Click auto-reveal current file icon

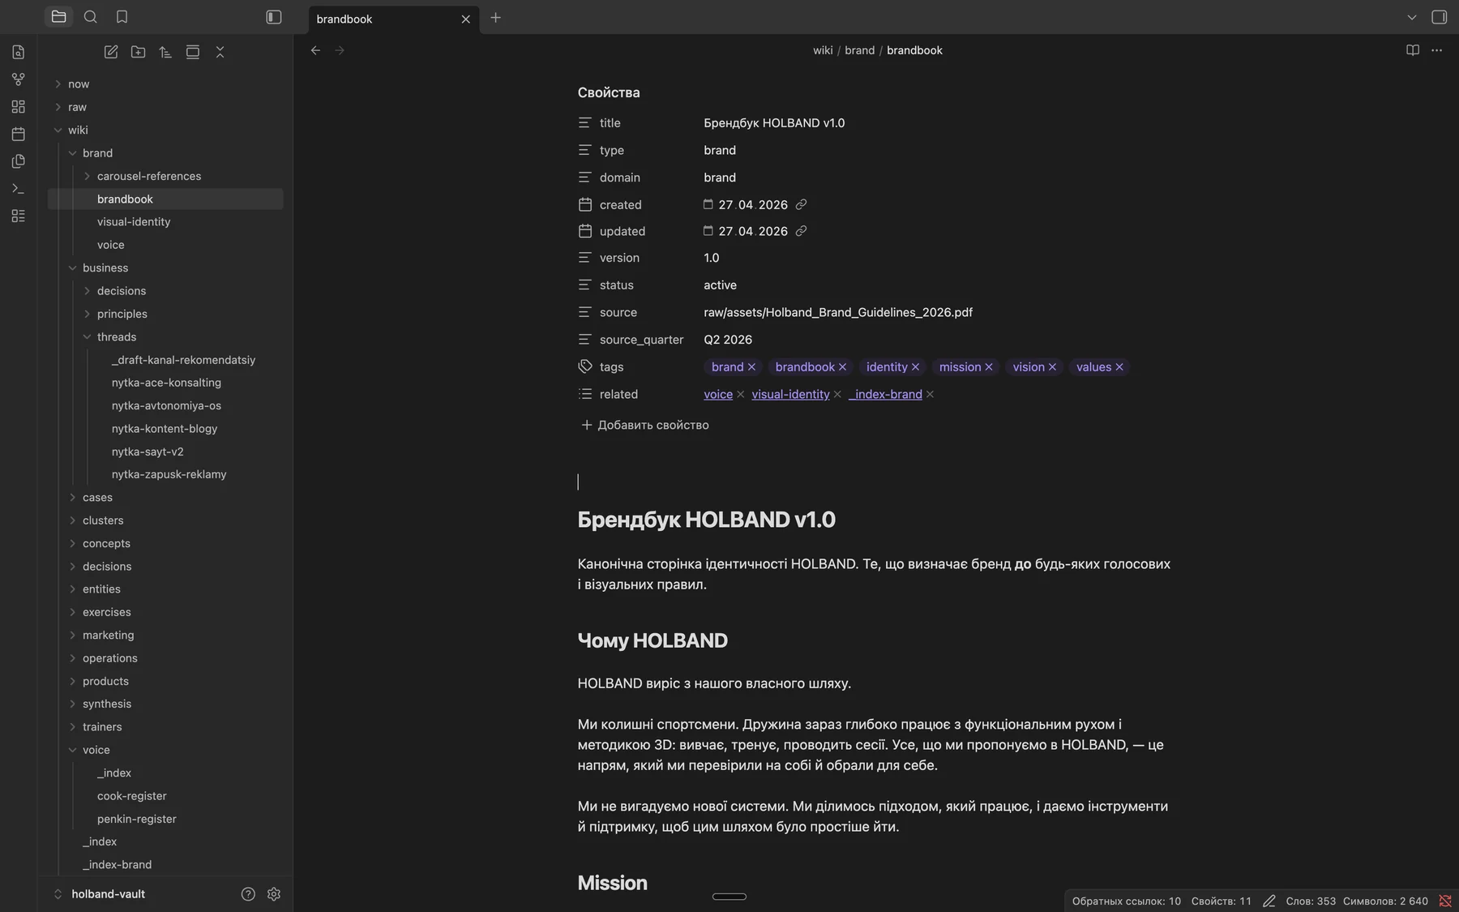pyautogui.click(x=193, y=52)
